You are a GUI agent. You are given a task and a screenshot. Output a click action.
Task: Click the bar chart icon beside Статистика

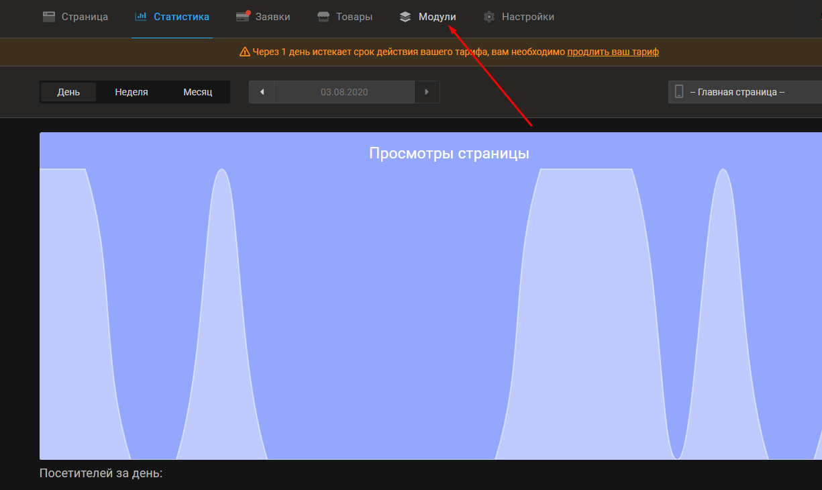(141, 17)
